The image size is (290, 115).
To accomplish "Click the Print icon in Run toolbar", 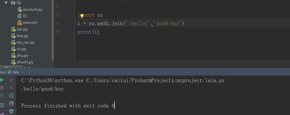I will (11, 111).
